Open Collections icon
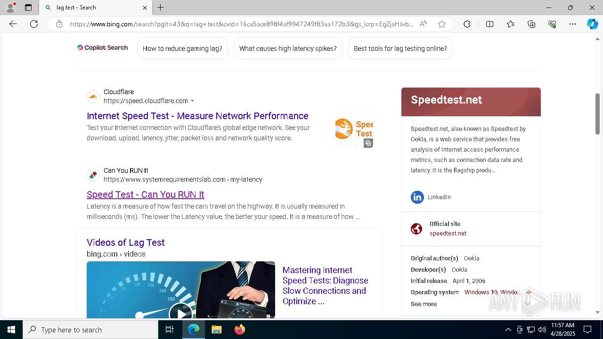Viewport: 603px width, 339px height. pos(531,24)
